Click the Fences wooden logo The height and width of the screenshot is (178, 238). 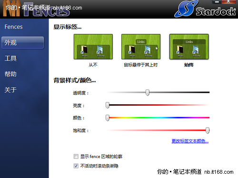(36, 9)
